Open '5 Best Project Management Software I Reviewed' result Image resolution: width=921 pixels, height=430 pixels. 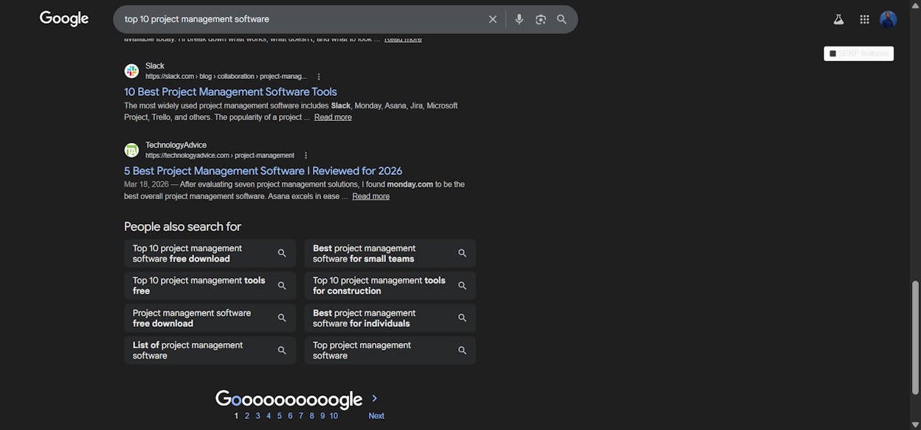(x=263, y=170)
